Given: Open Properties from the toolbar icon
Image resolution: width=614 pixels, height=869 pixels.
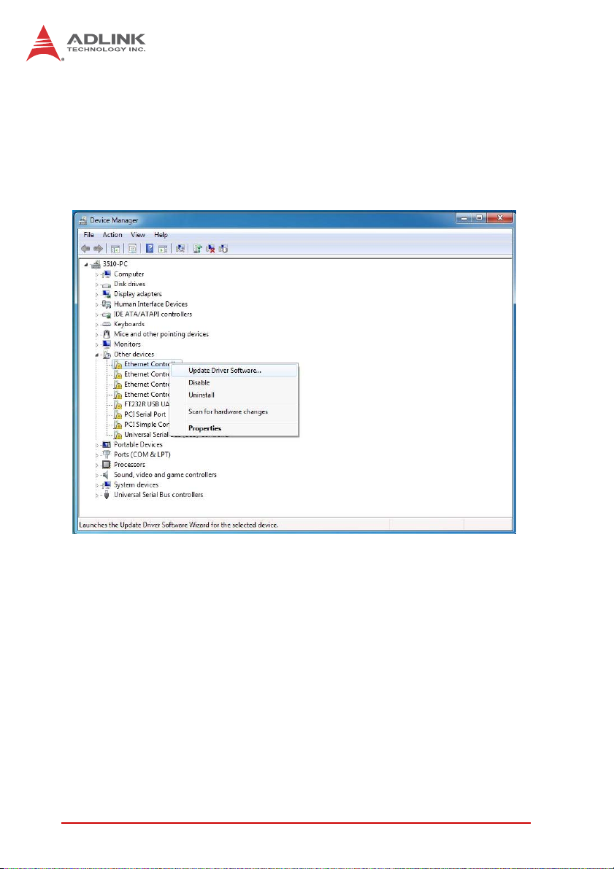Looking at the screenshot, I should coord(133,249).
